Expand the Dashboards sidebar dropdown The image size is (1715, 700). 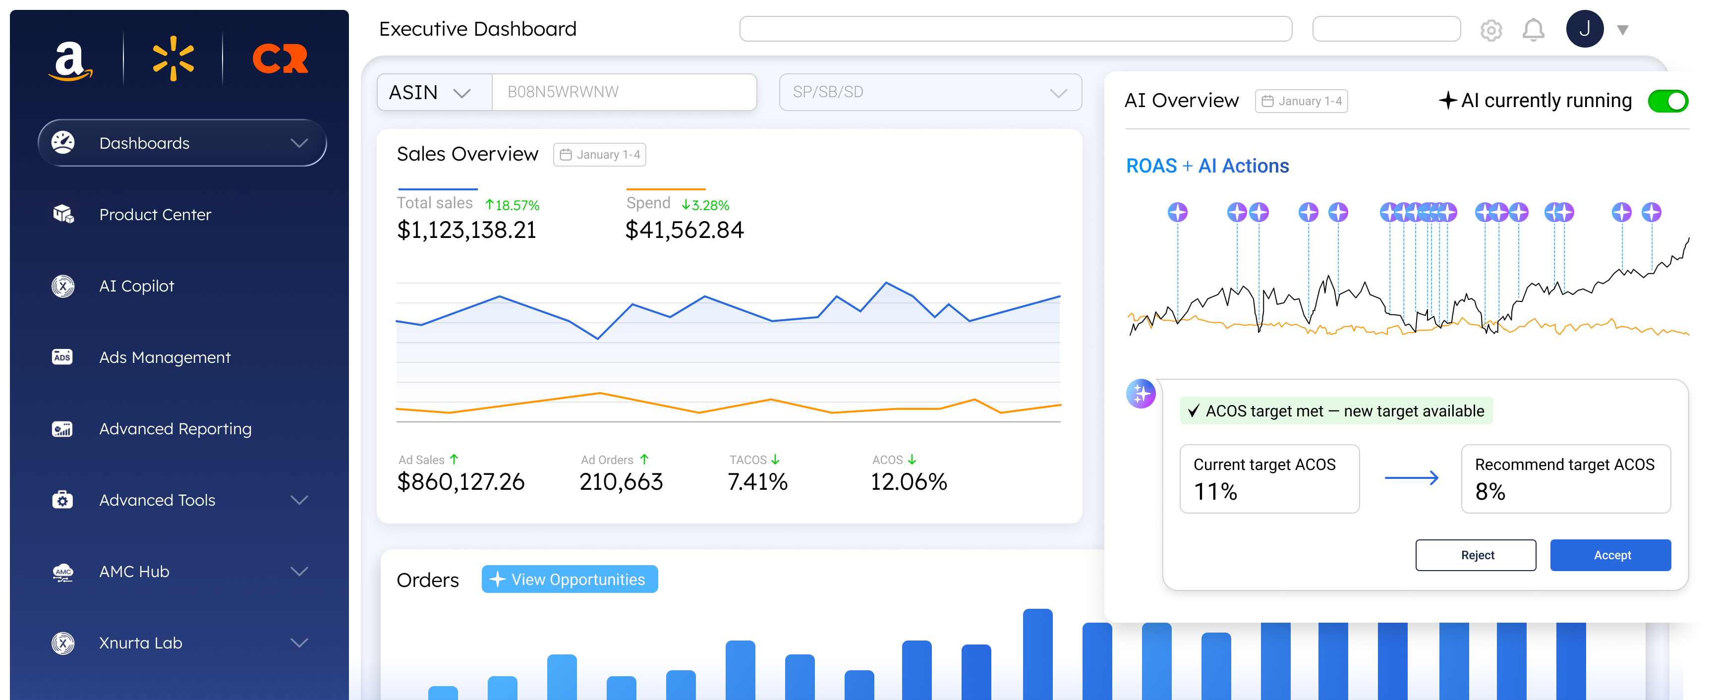coord(299,143)
